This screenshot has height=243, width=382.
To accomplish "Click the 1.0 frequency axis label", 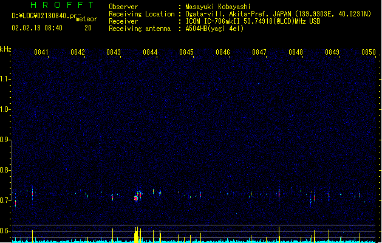I will pos(5,109).
